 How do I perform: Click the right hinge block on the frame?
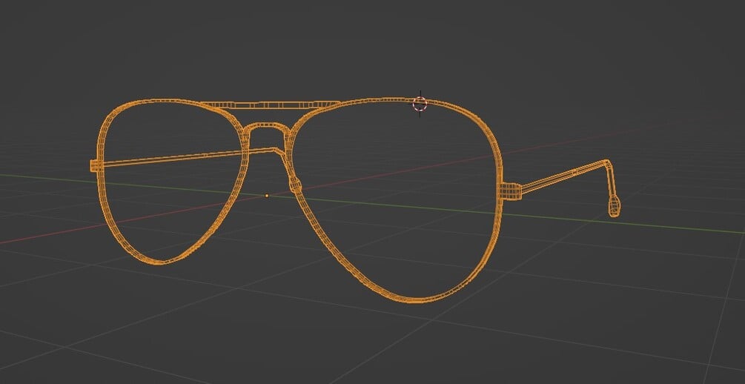click(511, 191)
